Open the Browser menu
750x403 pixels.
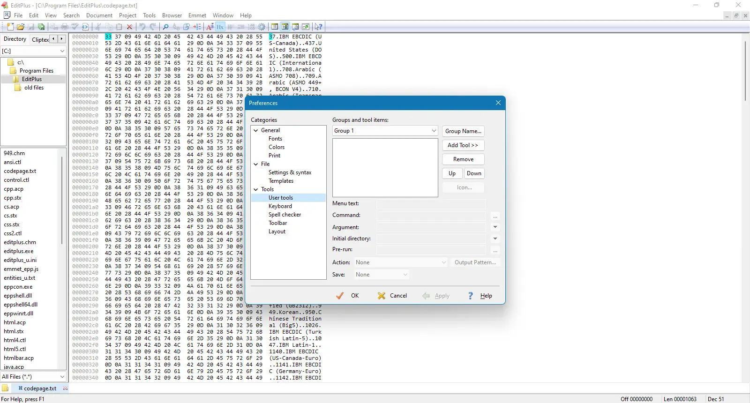172,15
